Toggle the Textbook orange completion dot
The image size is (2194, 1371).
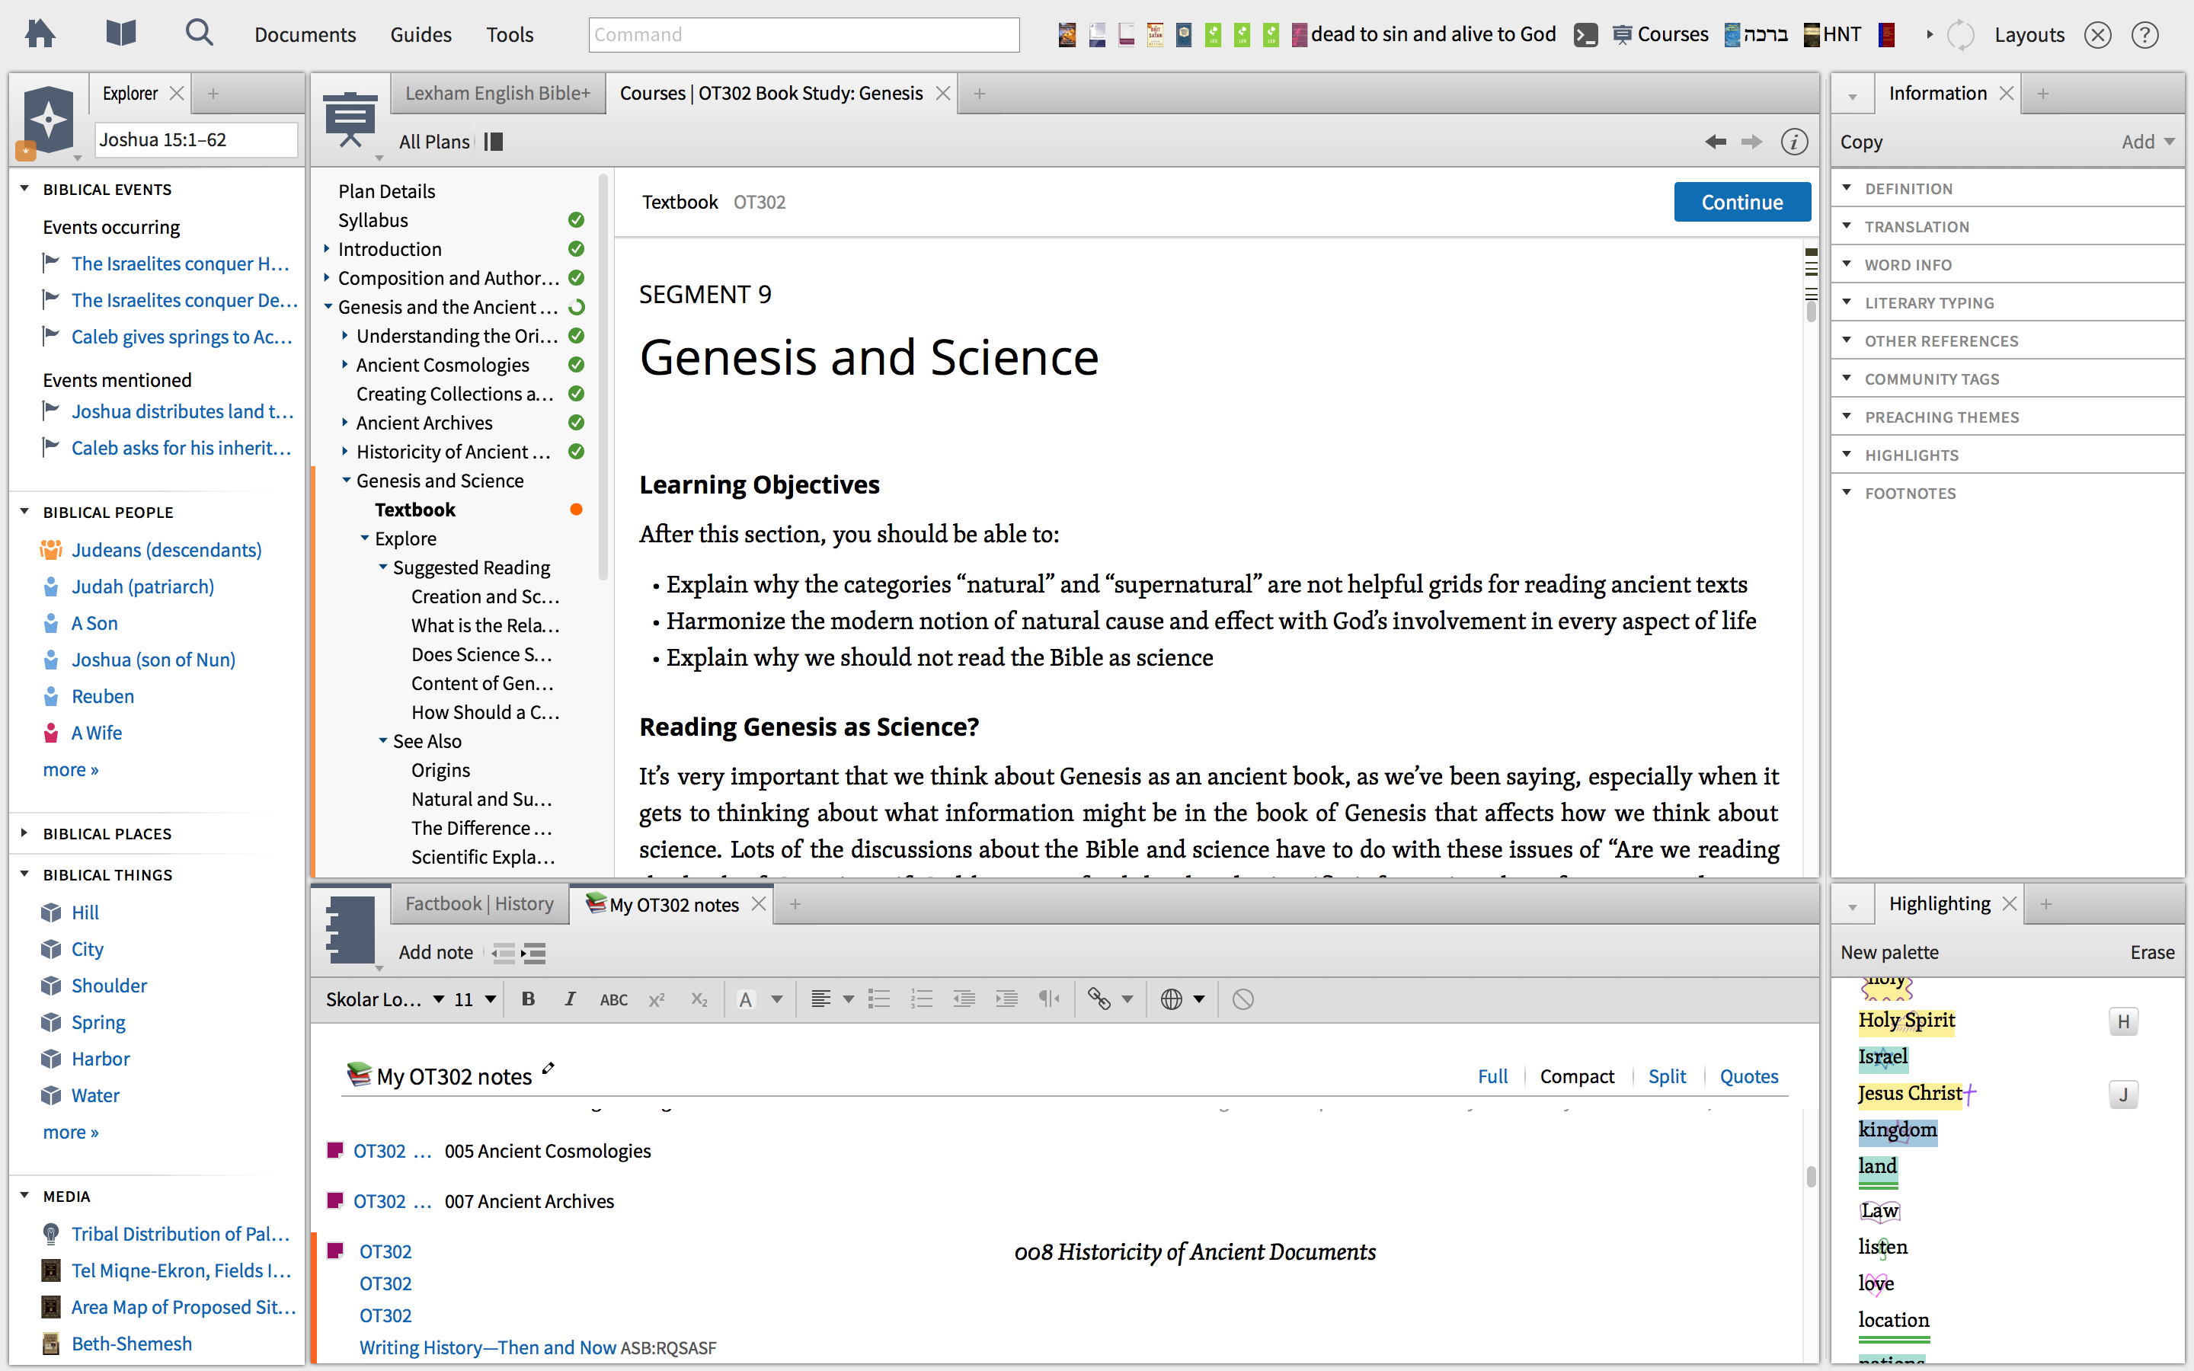tap(576, 510)
